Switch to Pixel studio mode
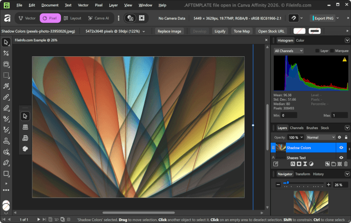The width and height of the screenshot is (351, 223). point(50,18)
